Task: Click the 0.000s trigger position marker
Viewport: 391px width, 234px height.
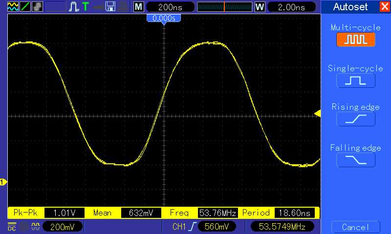Action: click(164, 19)
